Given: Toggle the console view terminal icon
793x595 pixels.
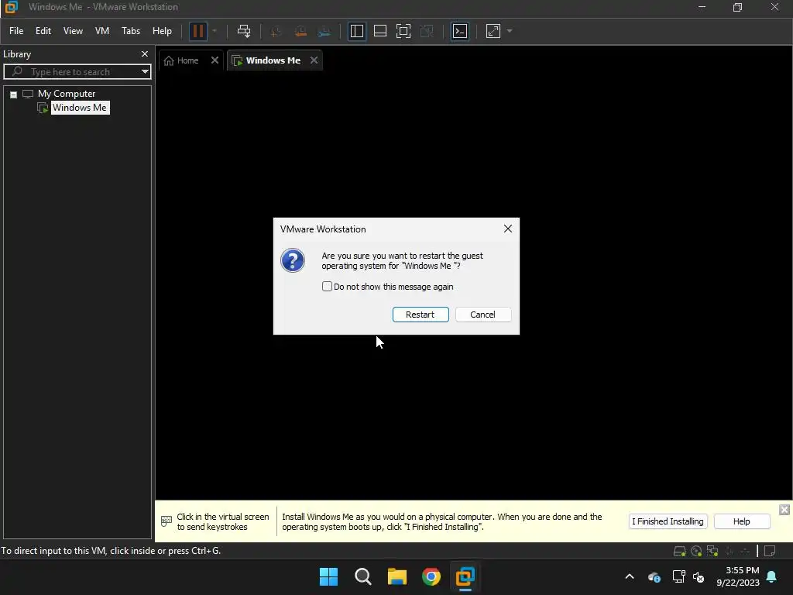Looking at the screenshot, I should 460,31.
